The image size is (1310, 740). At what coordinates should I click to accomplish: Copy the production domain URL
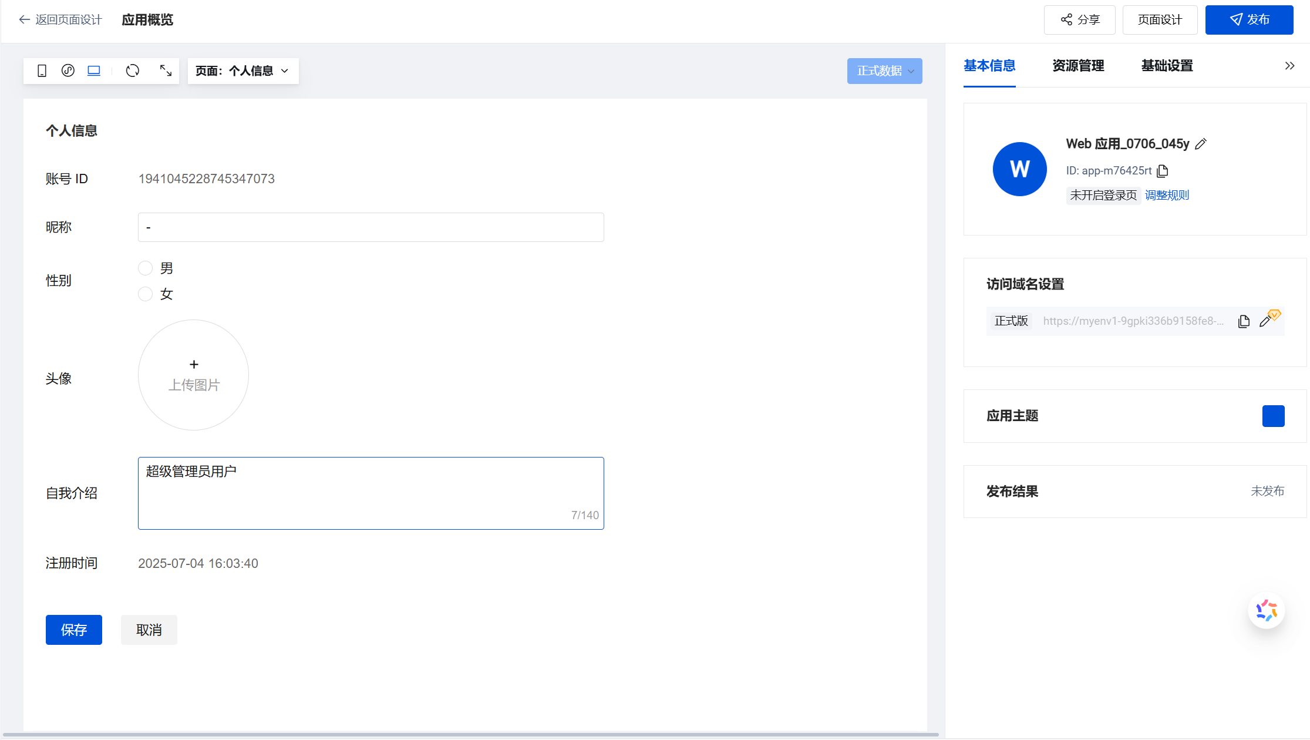coord(1244,321)
